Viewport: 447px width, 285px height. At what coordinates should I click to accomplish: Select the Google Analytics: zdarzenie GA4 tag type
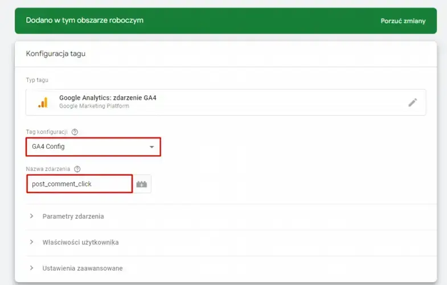tap(108, 98)
